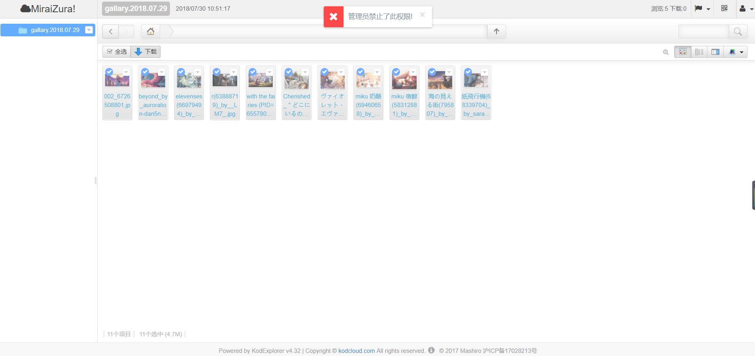Expand the sidebar gallary.2018.07.29 dropdown arrow

(x=89, y=30)
